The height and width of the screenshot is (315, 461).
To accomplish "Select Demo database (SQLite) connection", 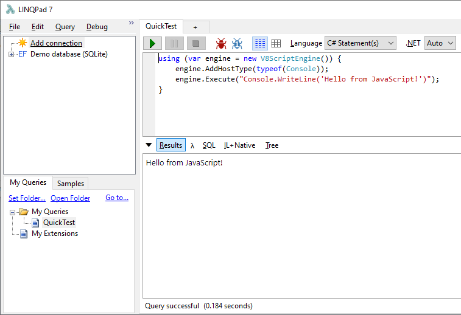I will click(69, 54).
